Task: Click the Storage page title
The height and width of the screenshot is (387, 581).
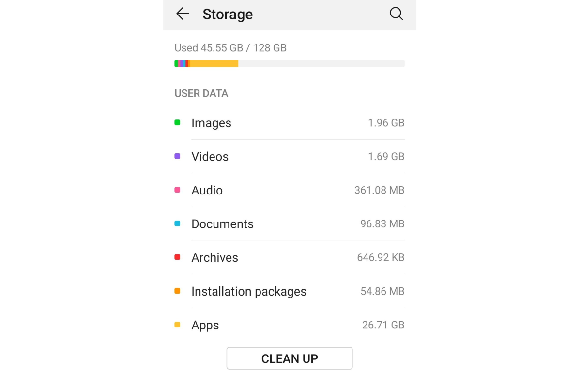Action: pyautogui.click(x=228, y=15)
